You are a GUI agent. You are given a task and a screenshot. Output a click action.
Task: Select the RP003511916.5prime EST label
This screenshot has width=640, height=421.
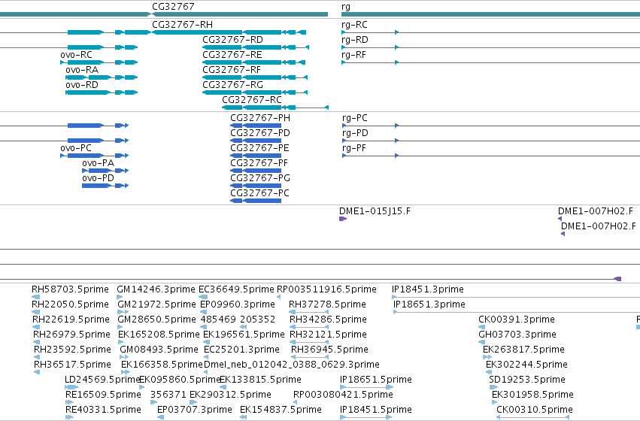326,289
